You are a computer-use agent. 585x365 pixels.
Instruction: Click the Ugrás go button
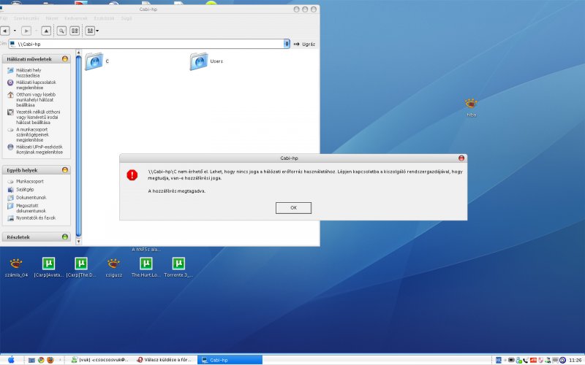pyautogui.click(x=304, y=44)
